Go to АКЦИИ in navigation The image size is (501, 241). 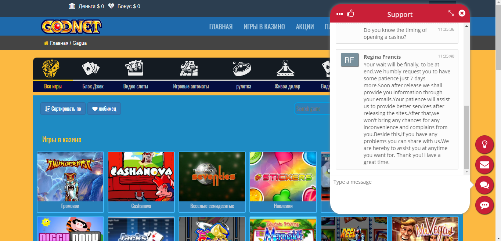click(x=305, y=27)
